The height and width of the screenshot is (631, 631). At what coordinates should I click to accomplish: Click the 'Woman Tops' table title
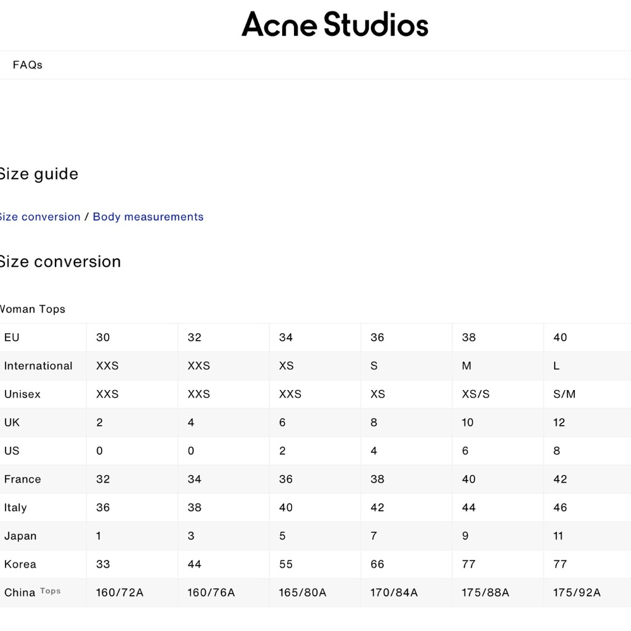tap(33, 309)
